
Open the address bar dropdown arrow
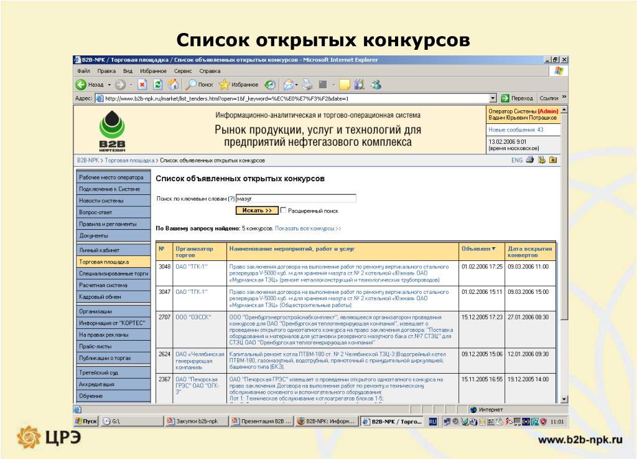pyautogui.click(x=493, y=98)
